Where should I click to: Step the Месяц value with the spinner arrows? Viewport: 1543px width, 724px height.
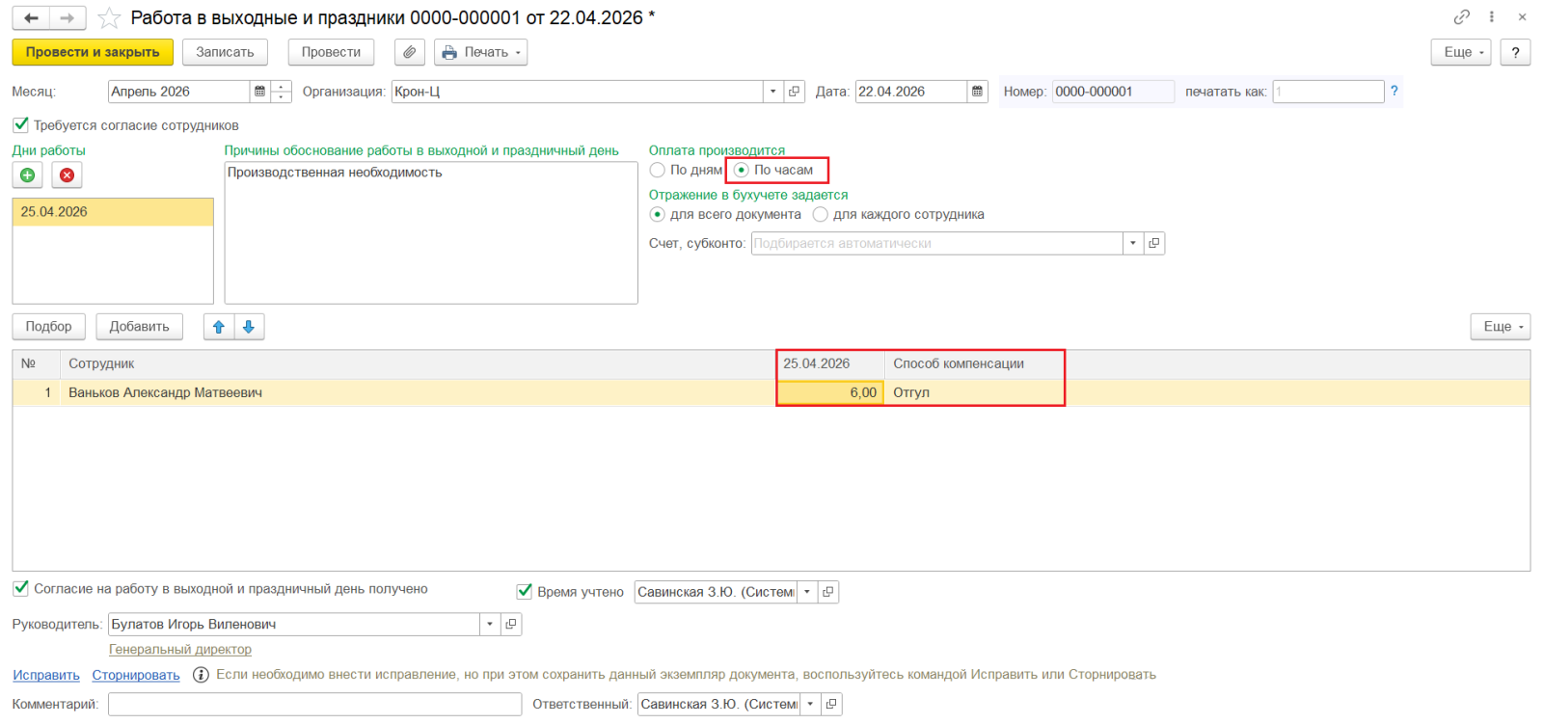(x=282, y=92)
